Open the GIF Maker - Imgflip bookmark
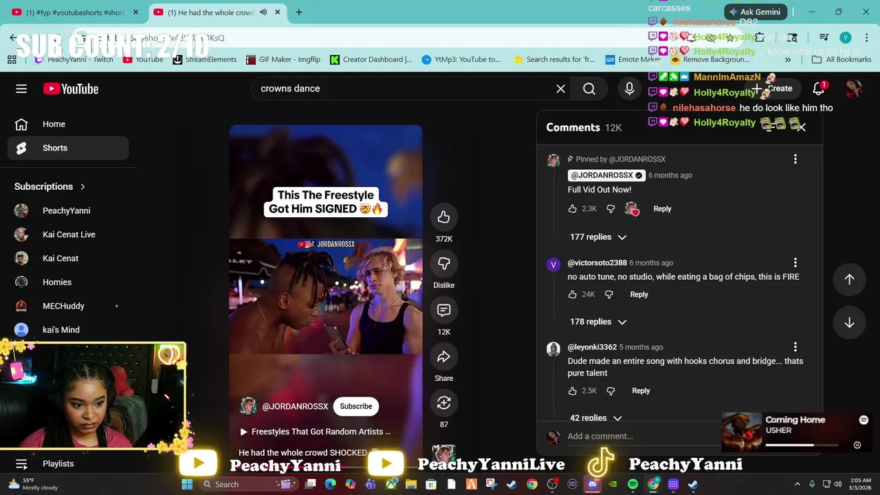Viewport: 880px width, 495px height. coord(283,60)
